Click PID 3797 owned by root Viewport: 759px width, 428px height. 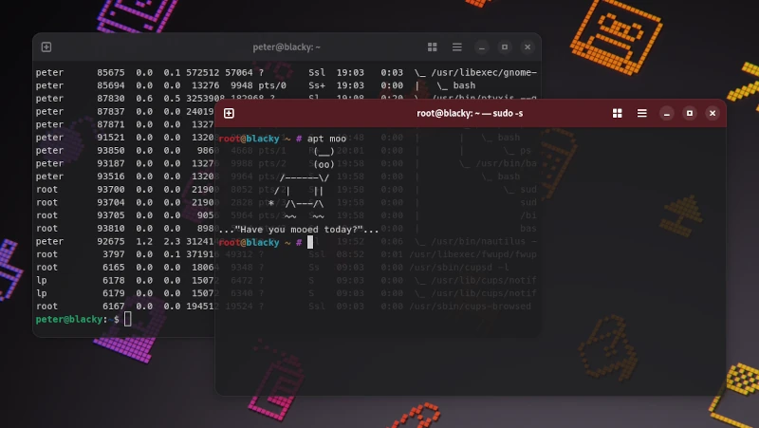[113, 254]
